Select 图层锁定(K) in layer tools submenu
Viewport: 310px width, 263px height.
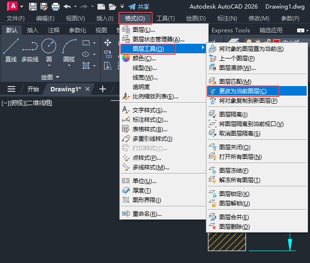[257, 194]
